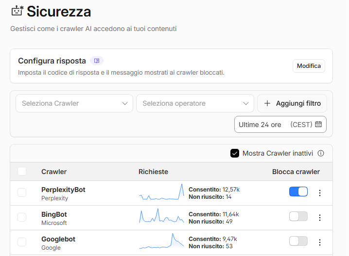This screenshot has width=349, height=256.
Task: Click the plus icon in Aggiungi filtro
Action: point(267,103)
